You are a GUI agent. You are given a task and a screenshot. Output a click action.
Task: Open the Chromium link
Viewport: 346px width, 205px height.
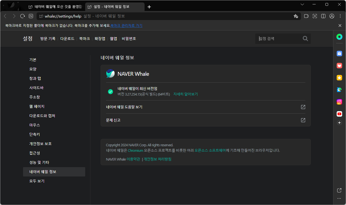135,150
